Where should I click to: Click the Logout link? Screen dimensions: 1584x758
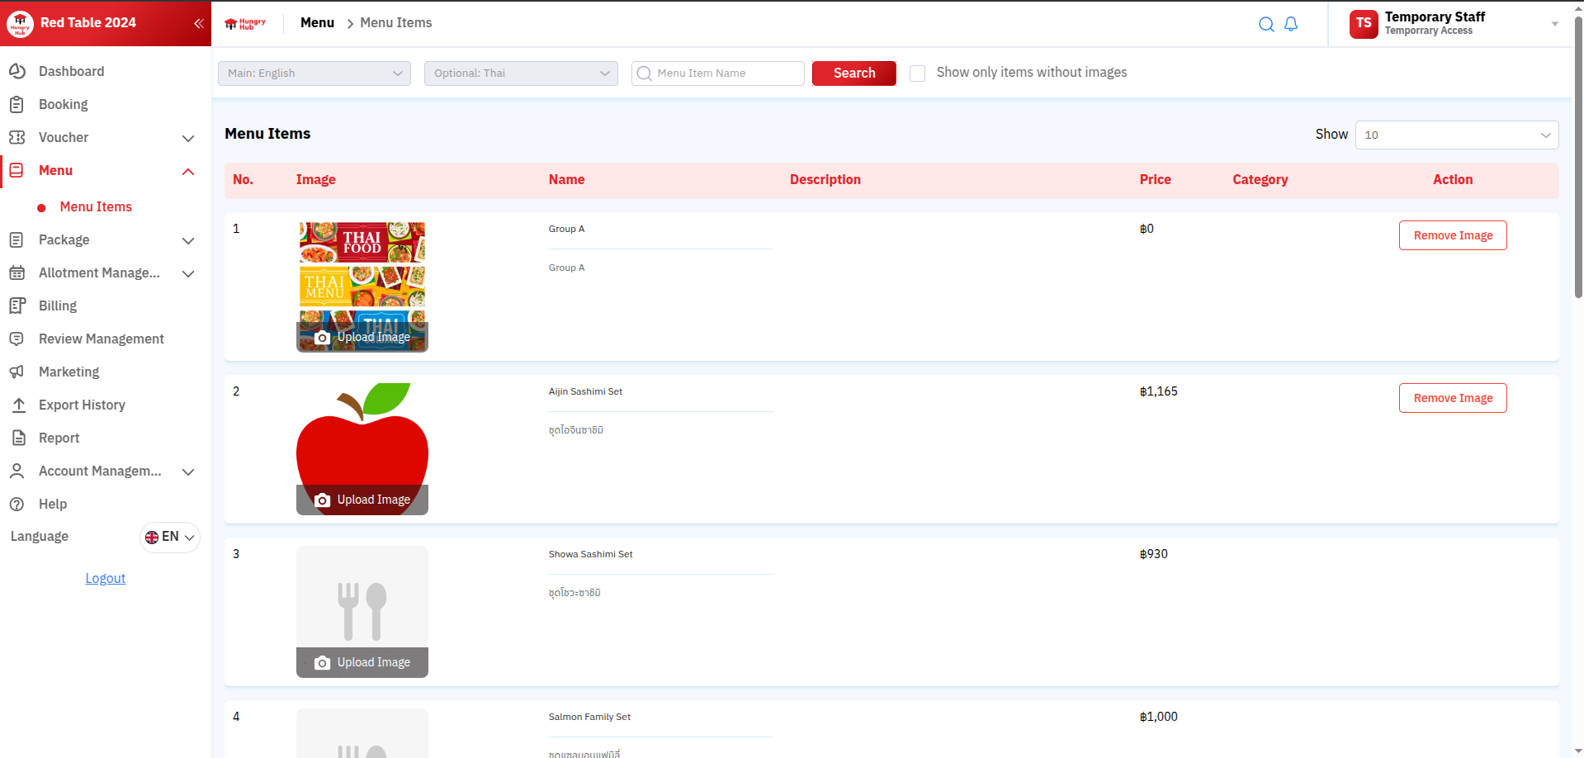(106, 578)
